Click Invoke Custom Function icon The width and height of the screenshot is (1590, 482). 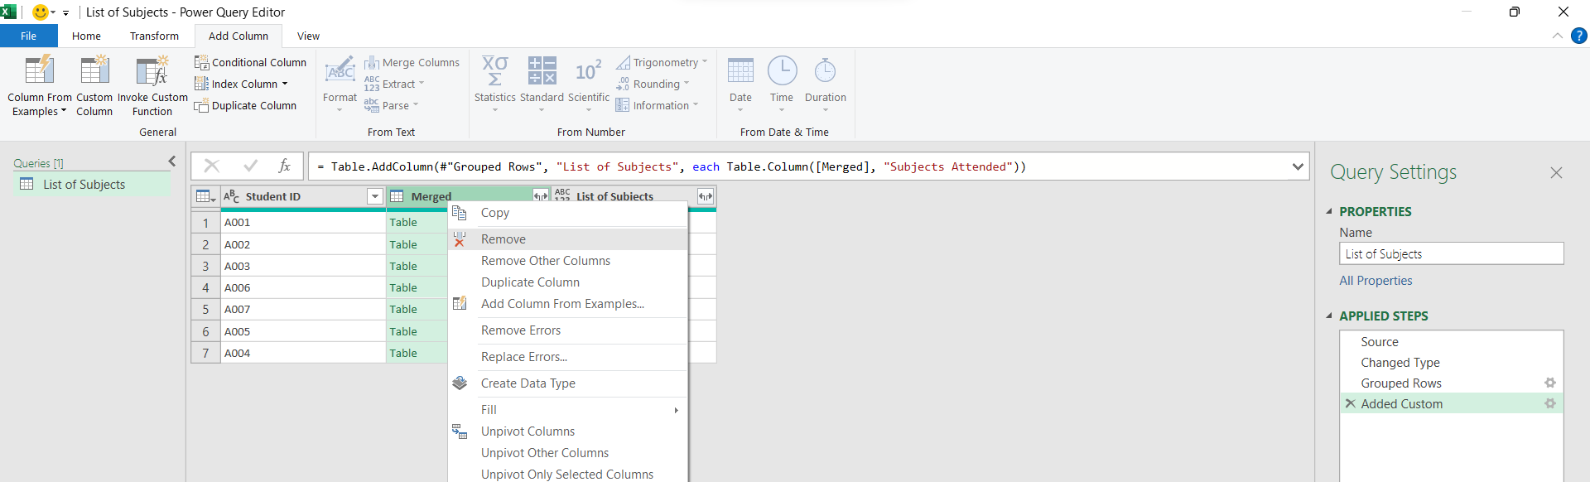[x=152, y=70]
